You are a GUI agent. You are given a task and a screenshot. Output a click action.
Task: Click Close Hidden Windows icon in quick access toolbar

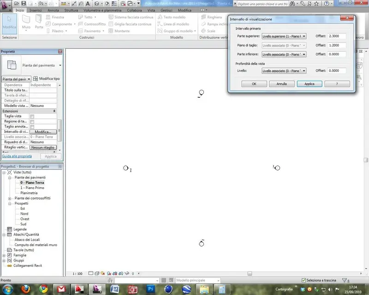pyautogui.click(x=123, y=4)
